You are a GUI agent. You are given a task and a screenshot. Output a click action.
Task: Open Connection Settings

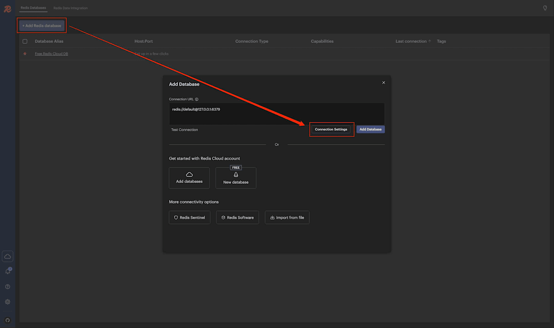331,129
